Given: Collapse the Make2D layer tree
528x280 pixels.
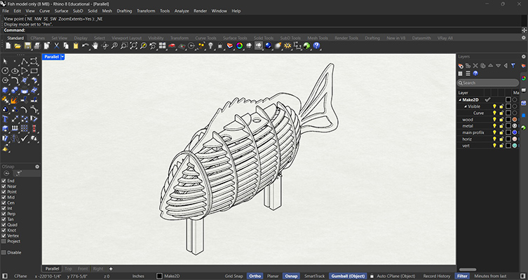Looking at the screenshot, I should click(461, 99).
